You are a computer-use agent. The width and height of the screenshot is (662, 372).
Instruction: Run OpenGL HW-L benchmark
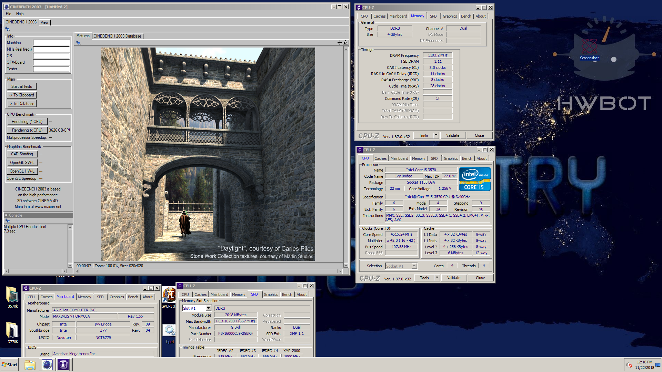[x=22, y=171]
